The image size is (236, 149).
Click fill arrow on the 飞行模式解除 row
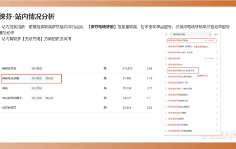[x=217, y=131]
